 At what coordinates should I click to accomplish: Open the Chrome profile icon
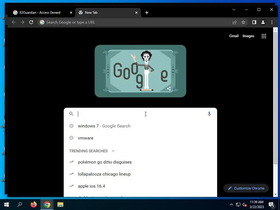click(263, 22)
